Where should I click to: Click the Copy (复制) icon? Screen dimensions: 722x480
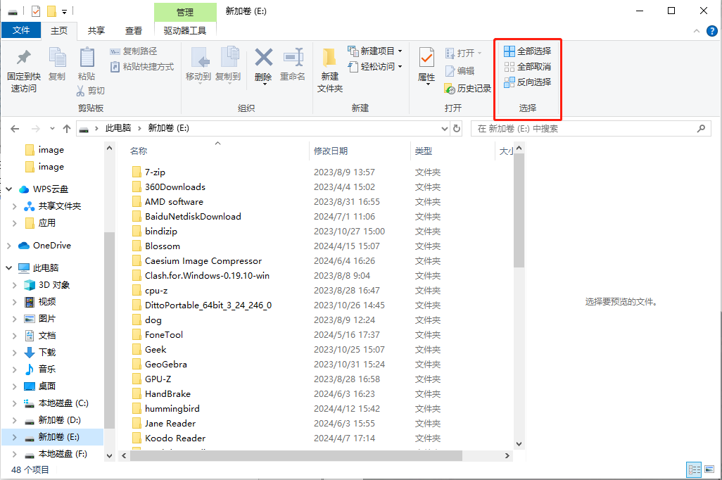[x=56, y=67]
